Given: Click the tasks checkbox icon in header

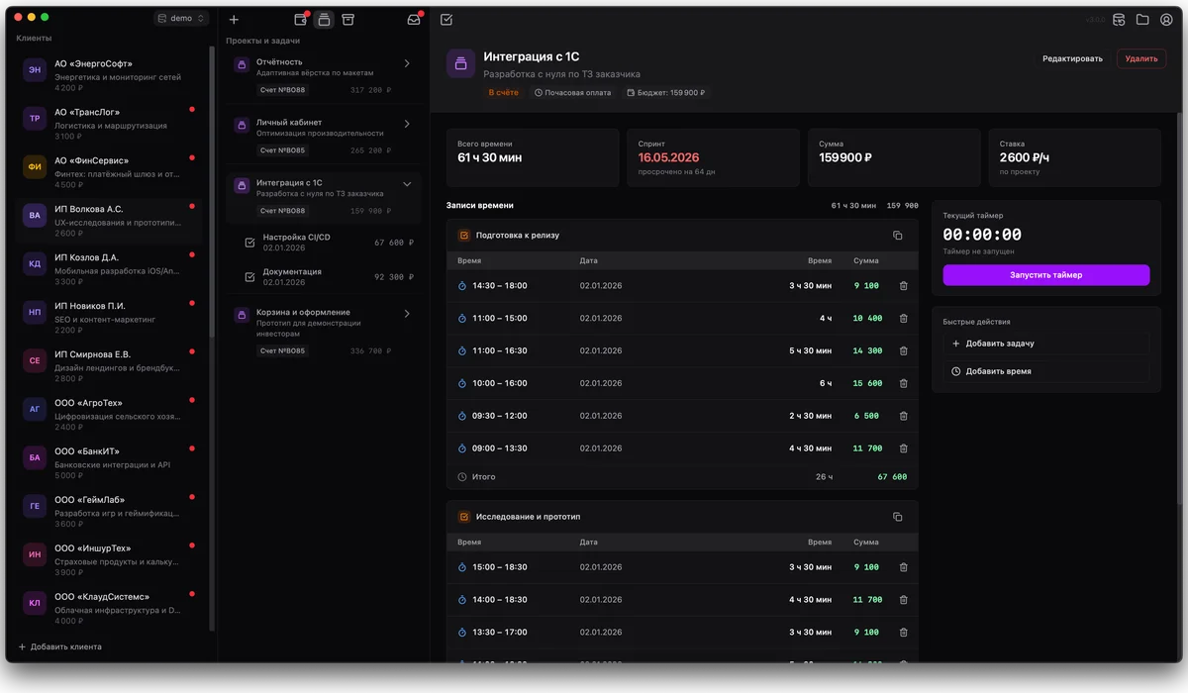Looking at the screenshot, I should tap(446, 19).
